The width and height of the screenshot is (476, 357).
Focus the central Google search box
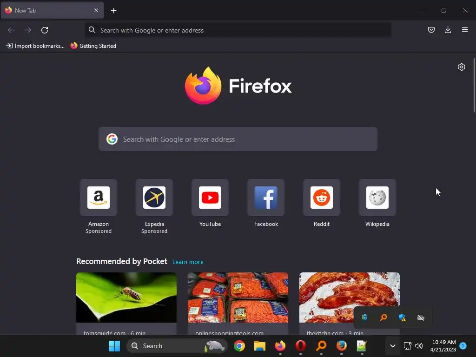click(238, 139)
